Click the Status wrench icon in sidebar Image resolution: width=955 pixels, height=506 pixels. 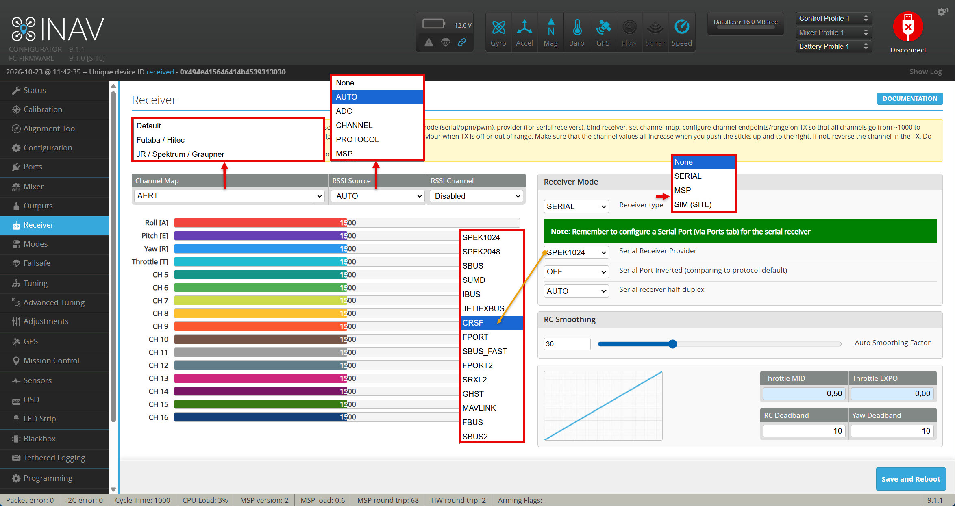pos(16,90)
